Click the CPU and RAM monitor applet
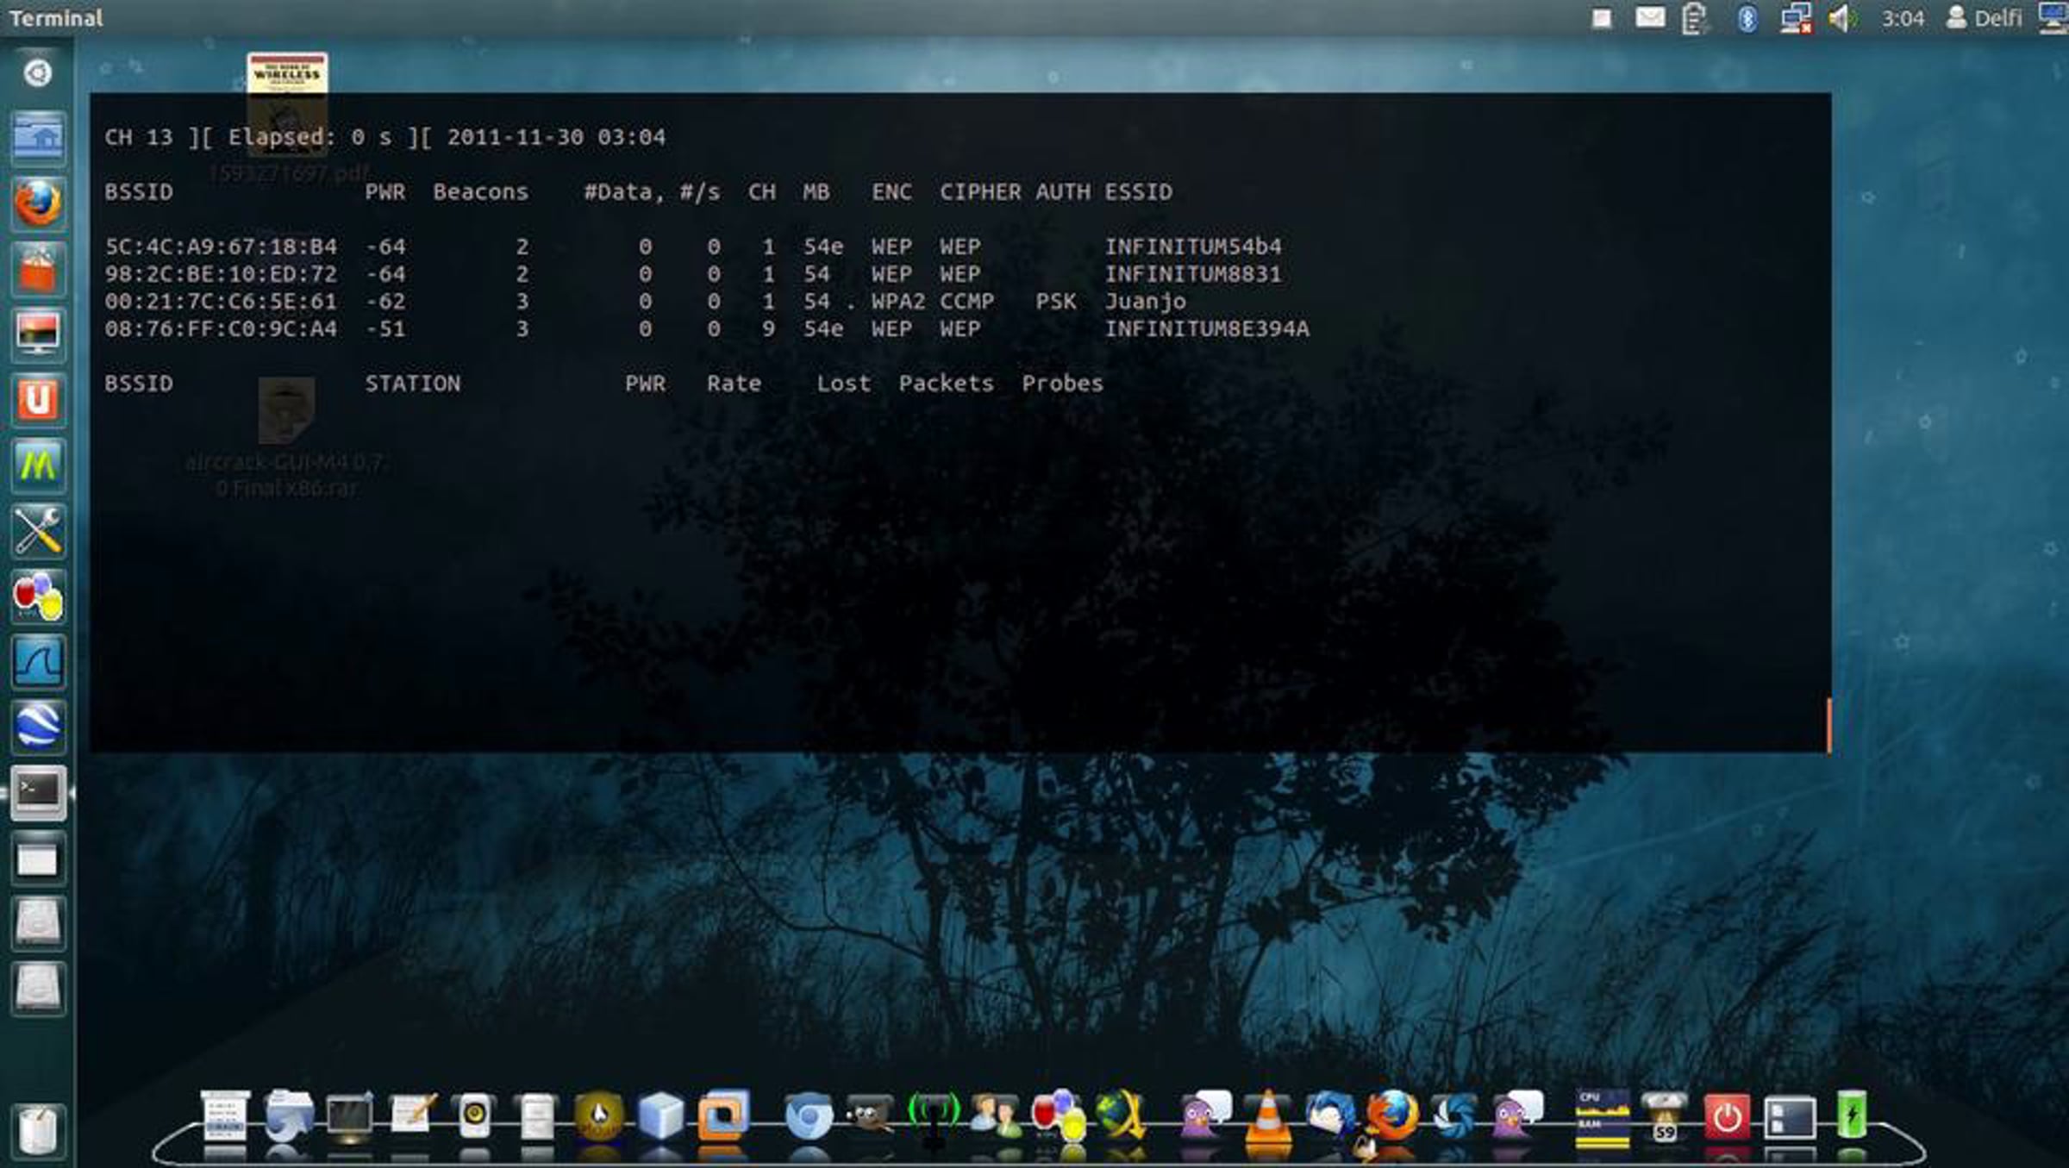 (x=1602, y=1118)
